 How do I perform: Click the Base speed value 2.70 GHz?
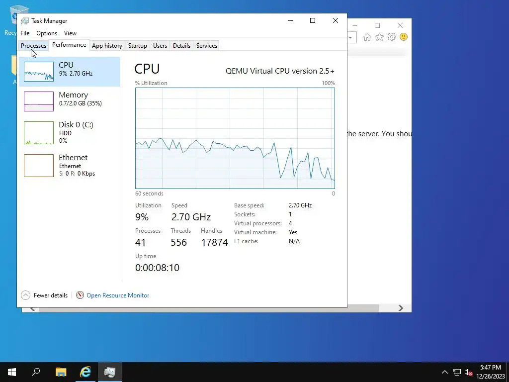[300, 205]
